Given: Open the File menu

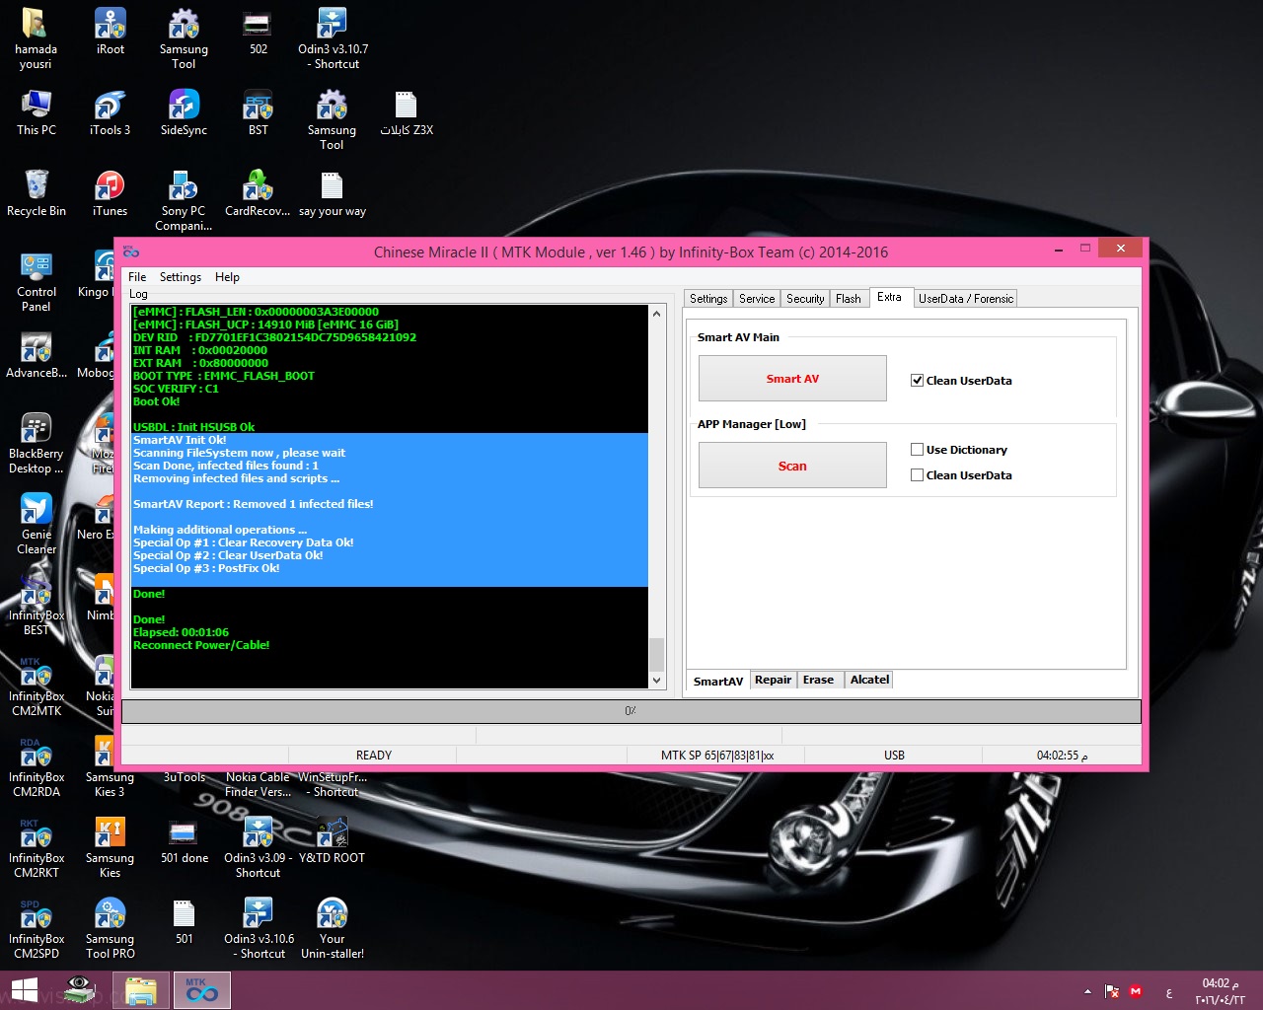Looking at the screenshot, I should tap(137, 277).
